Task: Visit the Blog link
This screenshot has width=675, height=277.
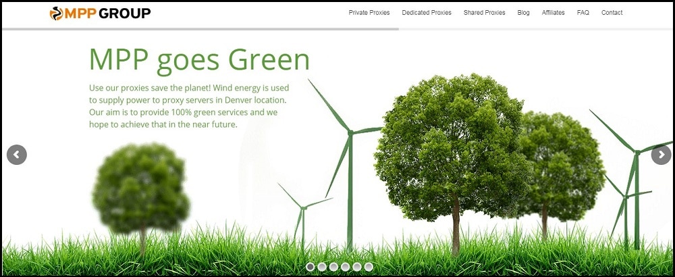Action: tap(524, 13)
